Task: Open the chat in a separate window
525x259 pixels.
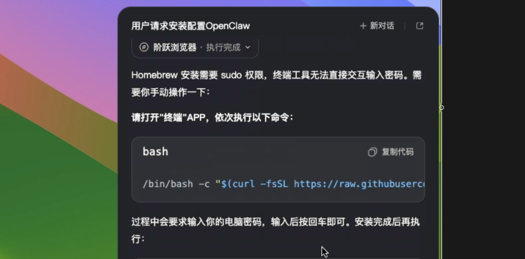Action: 420,26
